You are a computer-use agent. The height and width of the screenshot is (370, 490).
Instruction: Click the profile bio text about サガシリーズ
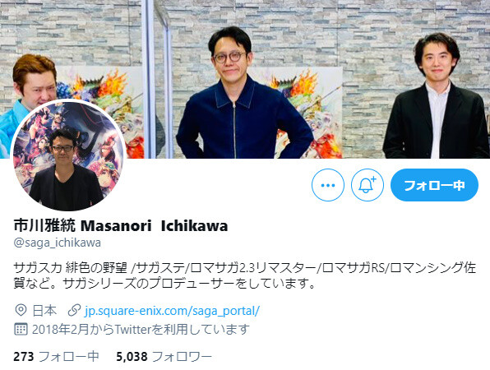pos(245,275)
